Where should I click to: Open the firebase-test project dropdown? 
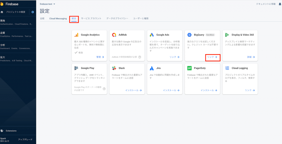pos(47,4)
